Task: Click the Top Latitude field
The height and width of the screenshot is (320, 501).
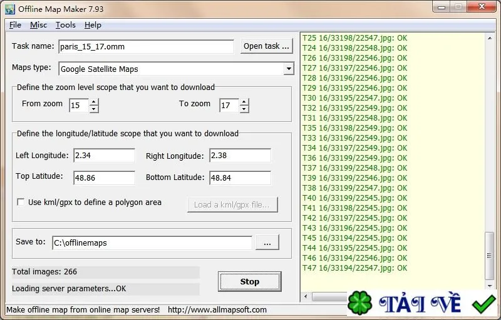Action: coord(104,178)
